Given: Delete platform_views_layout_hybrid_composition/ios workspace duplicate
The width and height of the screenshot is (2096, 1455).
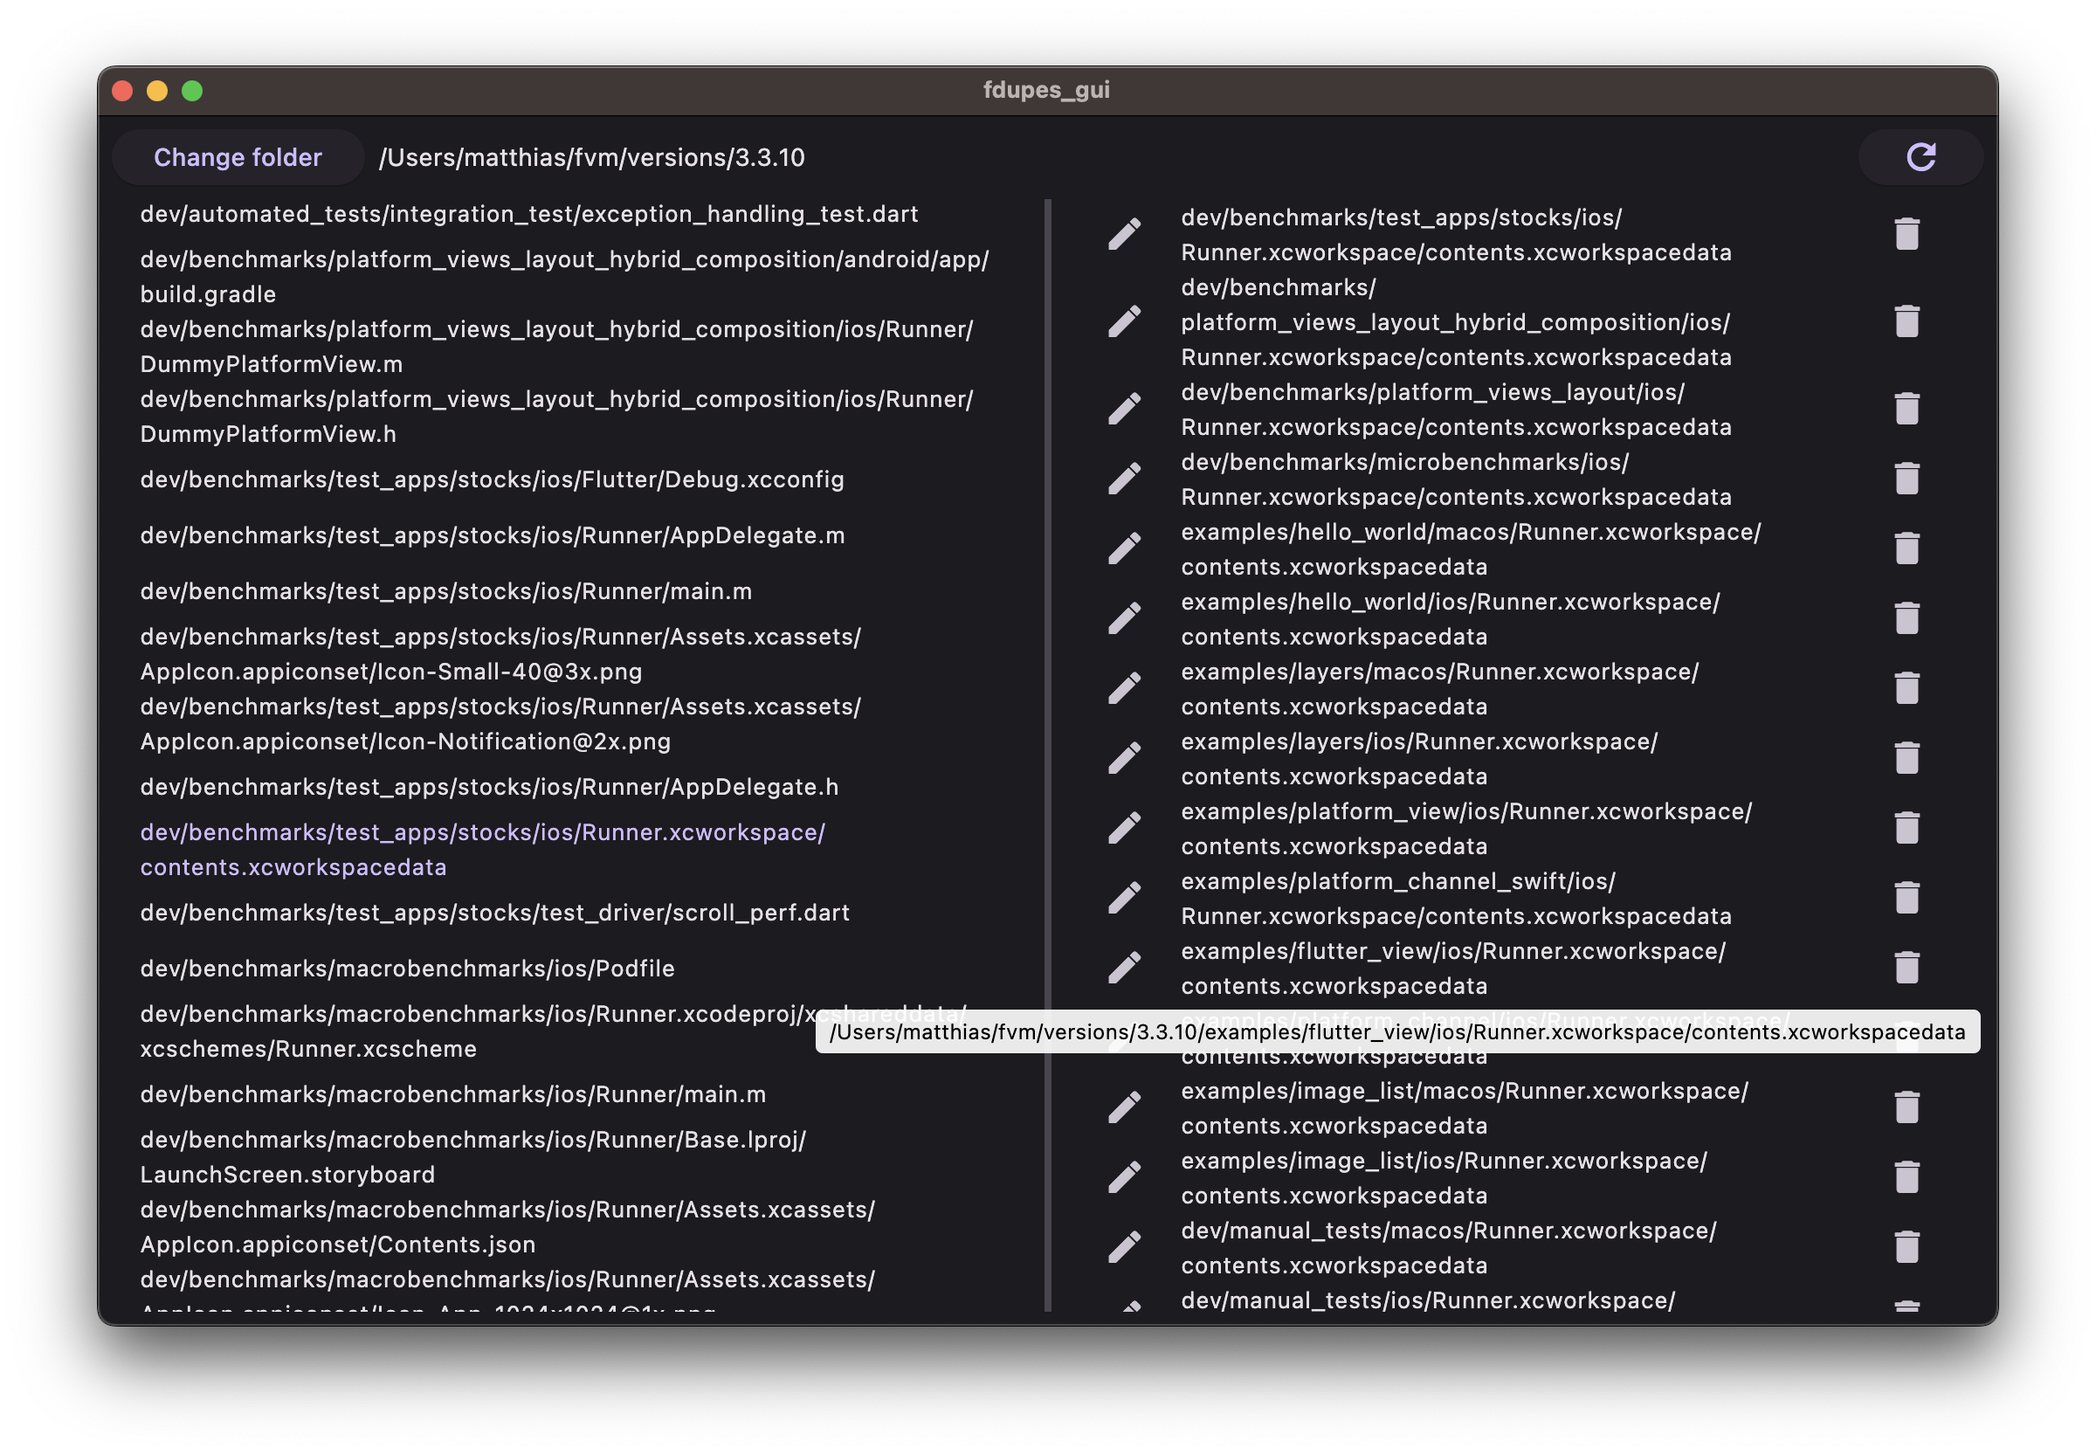Looking at the screenshot, I should pos(1906,321).
